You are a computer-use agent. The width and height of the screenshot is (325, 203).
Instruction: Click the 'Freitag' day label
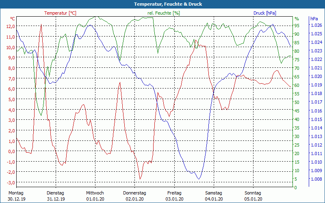coord(174,193)
